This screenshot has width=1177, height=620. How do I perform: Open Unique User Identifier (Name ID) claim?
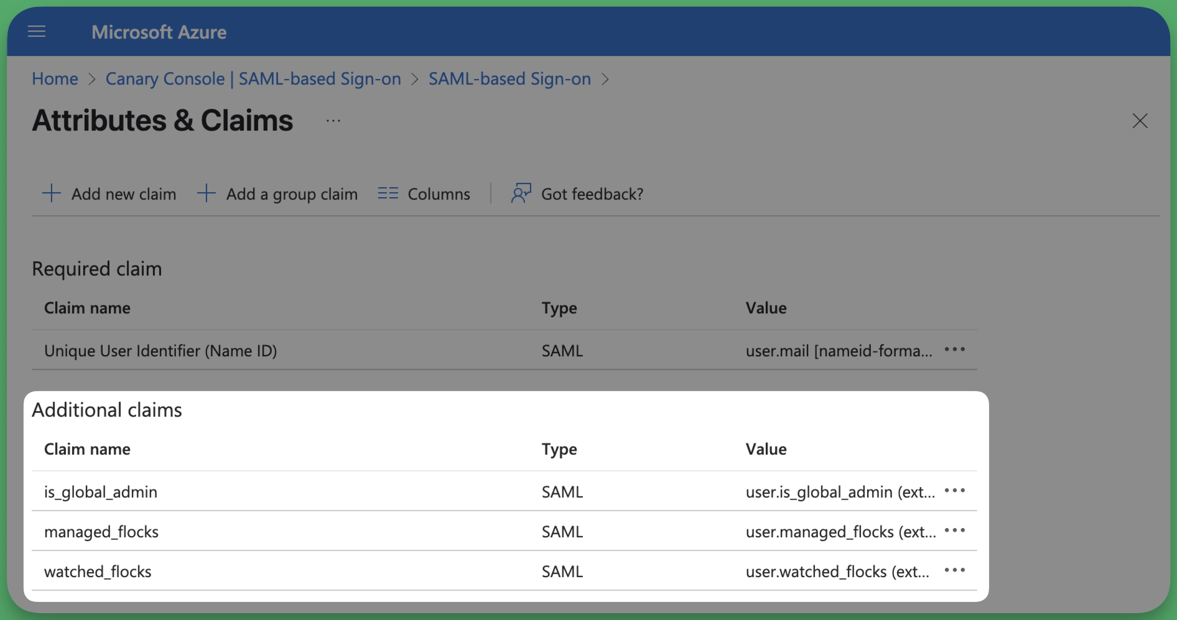[160, 351]
